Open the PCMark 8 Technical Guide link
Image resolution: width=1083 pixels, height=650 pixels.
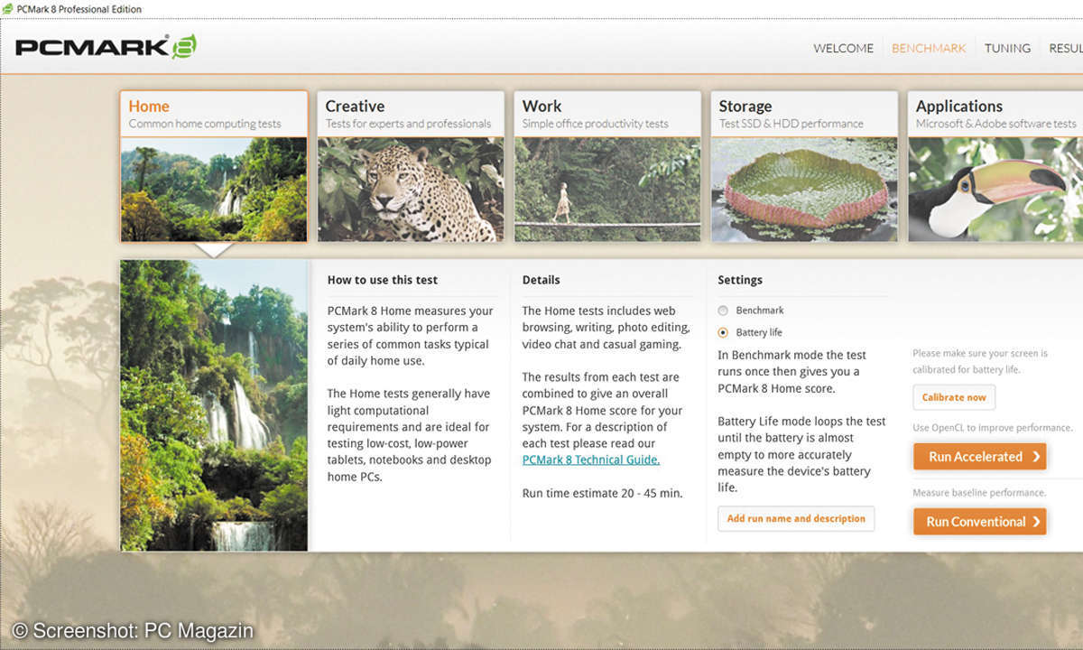(x=591, y=460)
